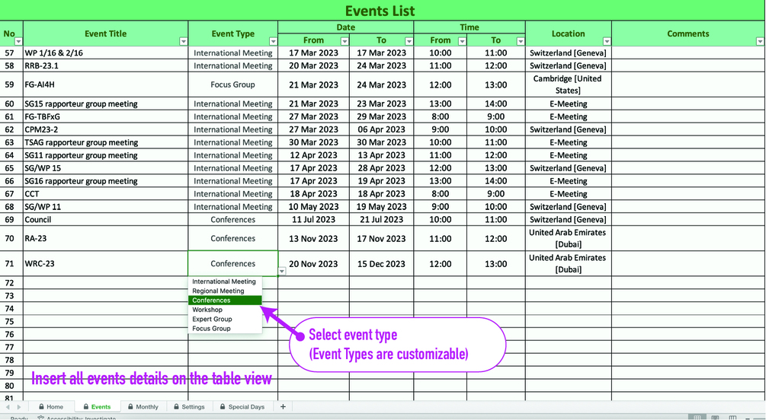Select the 10 May 2023 from-date cell
This screenshot has height=420, width=766.
(x=313, y=207)
